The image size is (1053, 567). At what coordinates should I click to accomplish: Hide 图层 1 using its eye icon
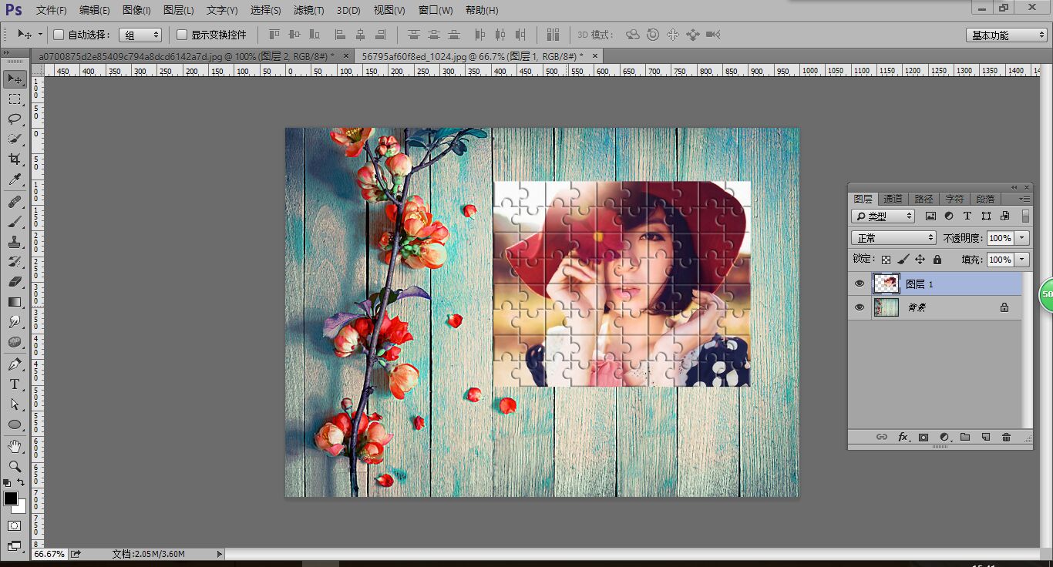pos(860,283)
